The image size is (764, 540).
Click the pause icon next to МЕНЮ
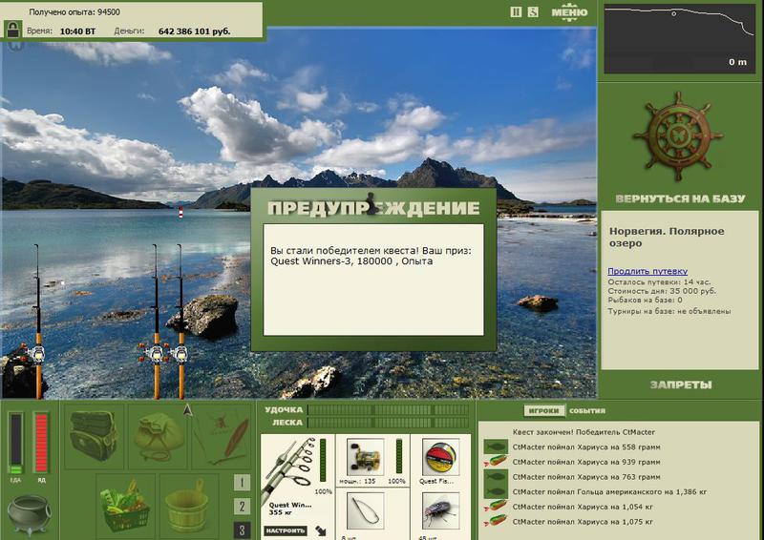[516, 12]
